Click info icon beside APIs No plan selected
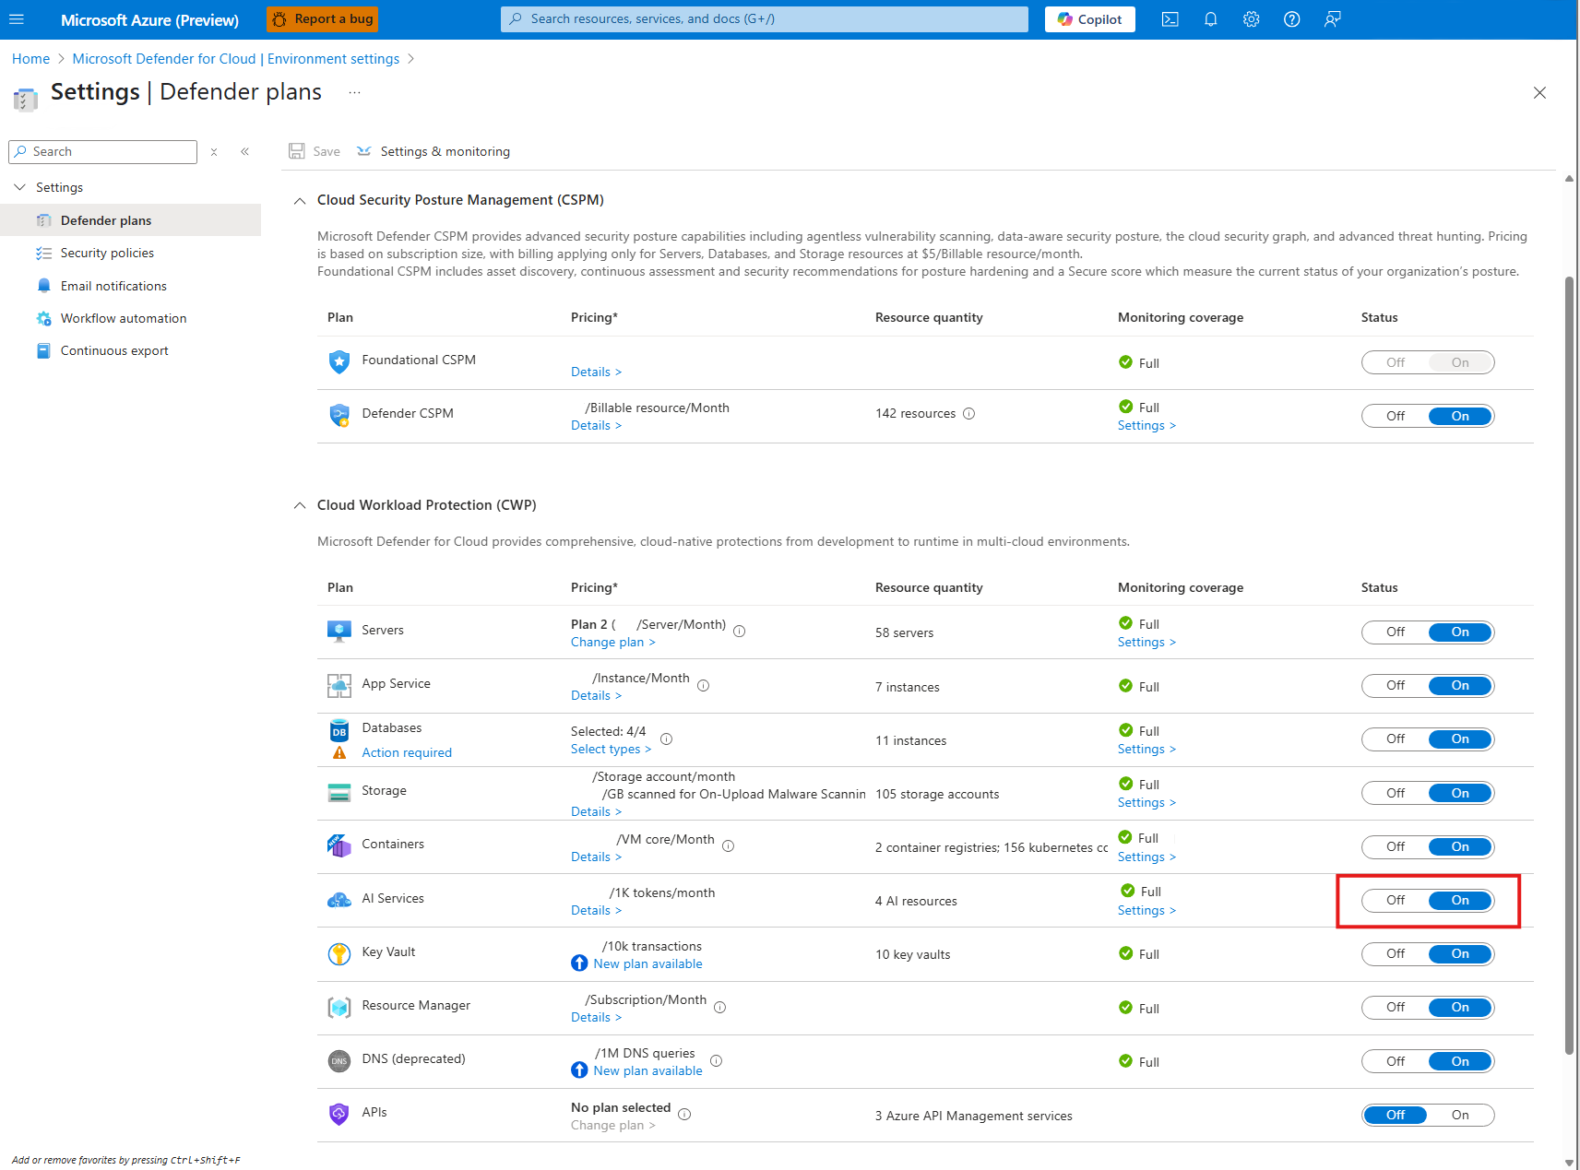The width and height of the screenshot is (1580, 1170). pyautogui.click(x=684, y=1114)
